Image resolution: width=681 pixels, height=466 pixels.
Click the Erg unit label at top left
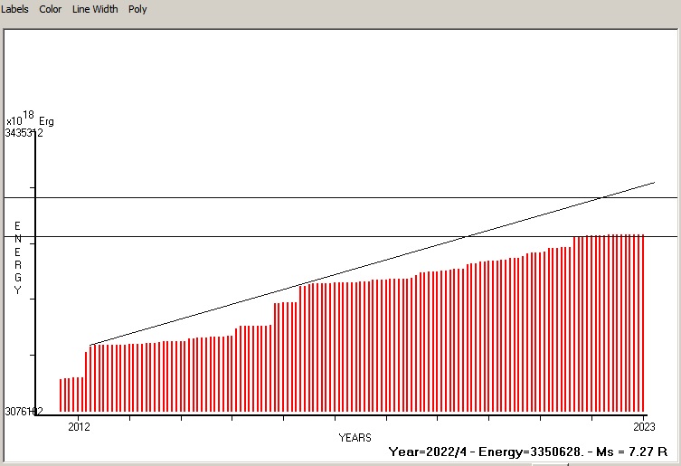[x=46, y=121]
